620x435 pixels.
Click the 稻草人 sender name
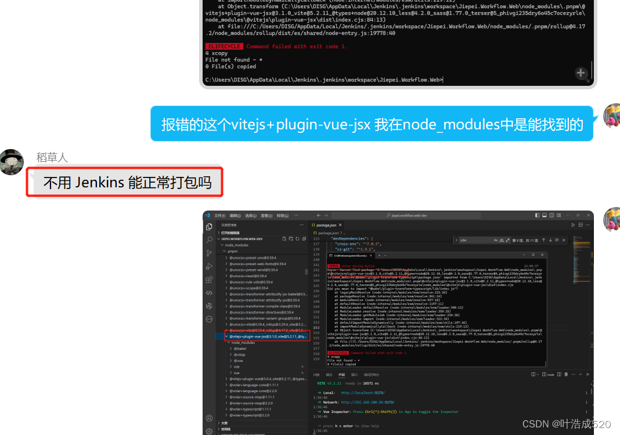tap(52, 158)
